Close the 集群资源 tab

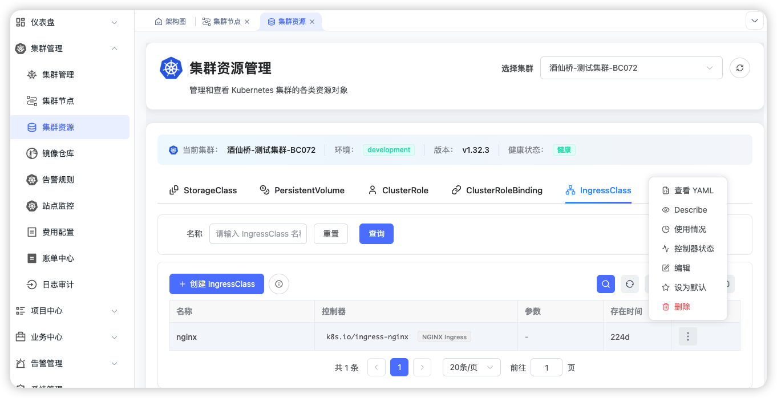tap(312, 22)
